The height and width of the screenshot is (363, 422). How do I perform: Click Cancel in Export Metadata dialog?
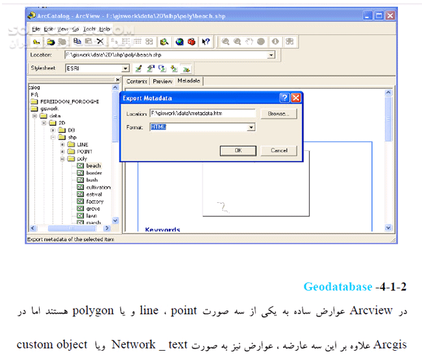[279, 150]
